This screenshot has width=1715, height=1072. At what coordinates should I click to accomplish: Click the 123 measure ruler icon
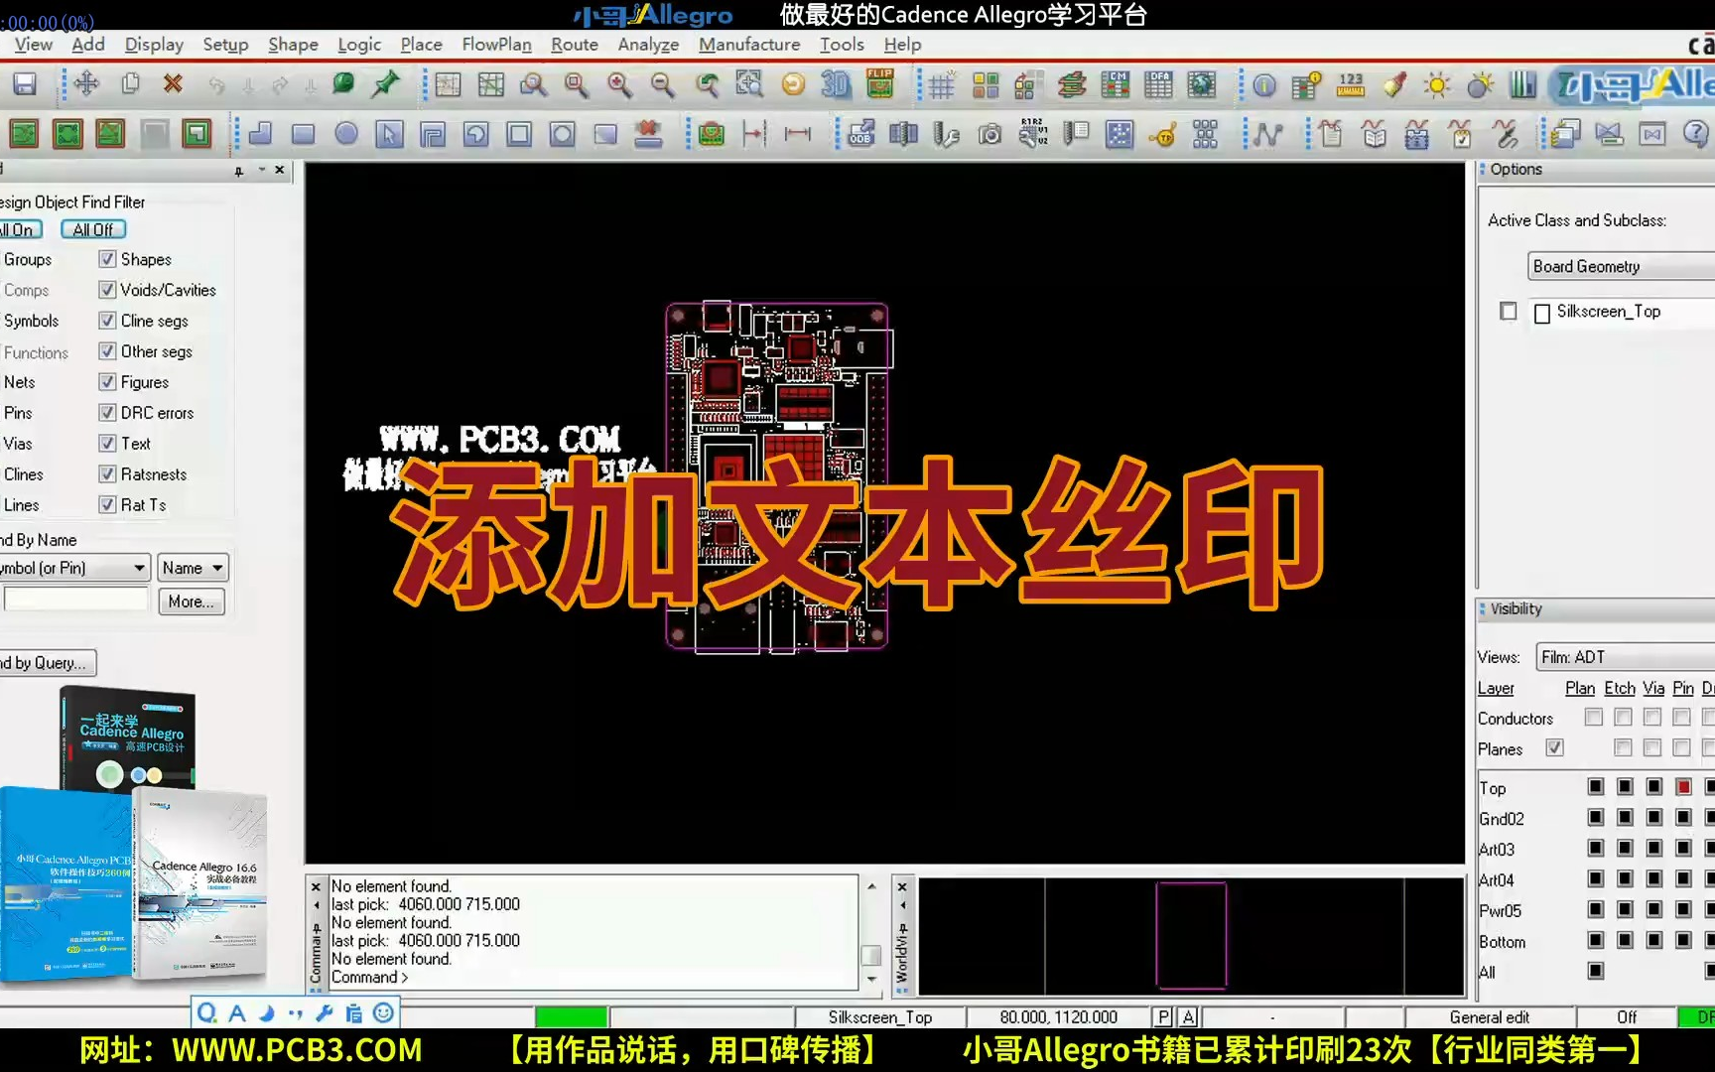1351,85
